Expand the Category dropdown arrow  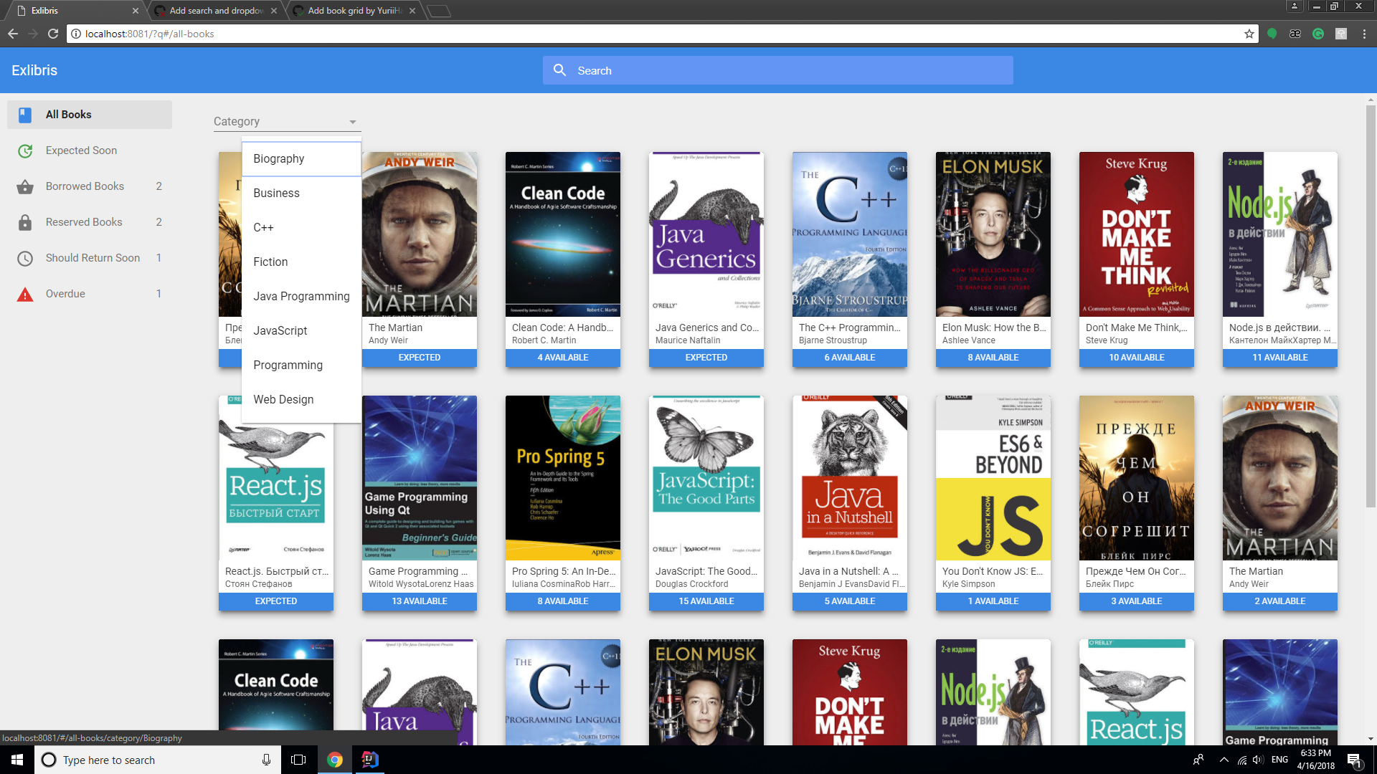(x=353, y=122)
